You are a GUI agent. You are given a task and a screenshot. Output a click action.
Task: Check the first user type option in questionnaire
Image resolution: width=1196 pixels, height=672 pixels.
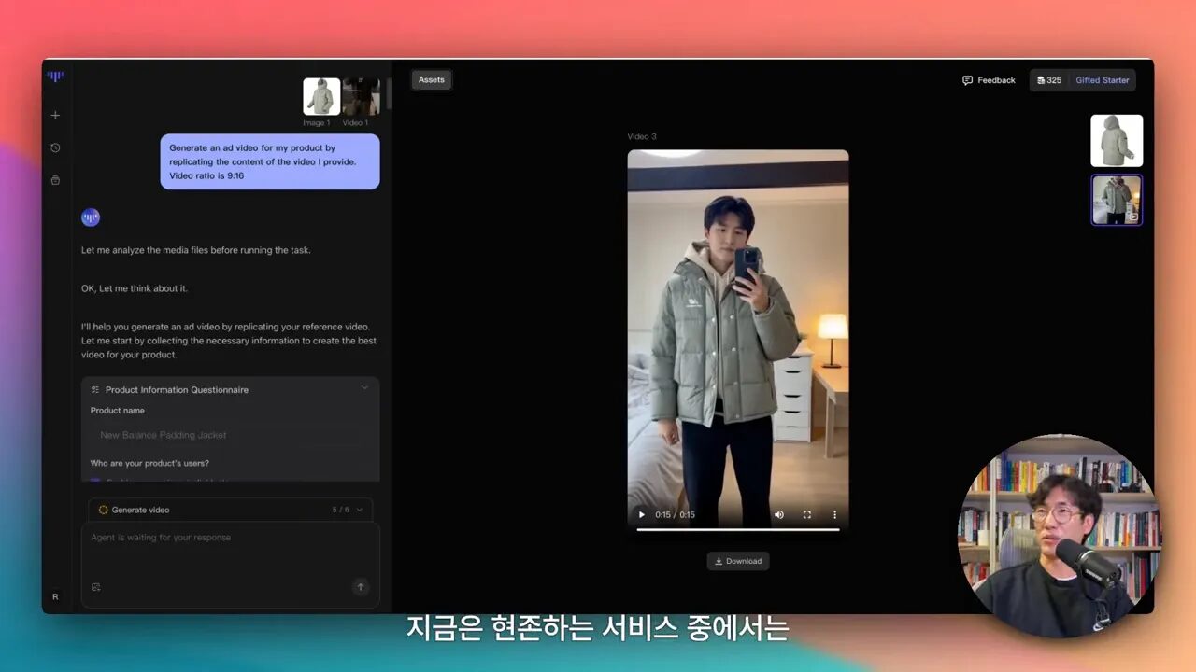tap(95, 478)
